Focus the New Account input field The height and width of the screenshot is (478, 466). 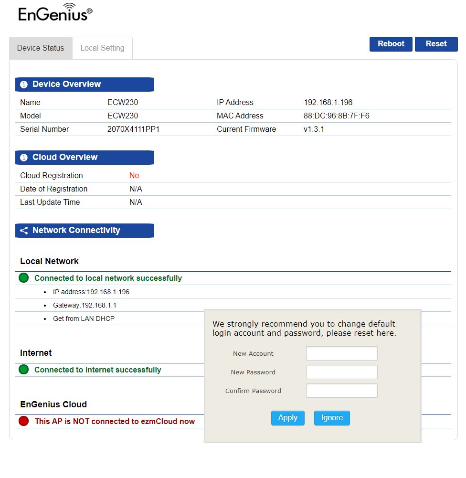pyautogui.click(x=341, y=353)
